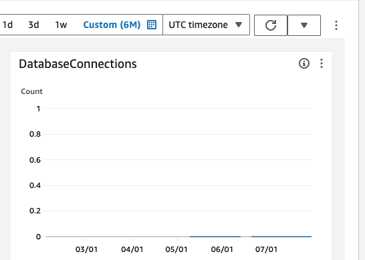
Task: Open the DatabaseConnections widget three-dot menu
Action: 322,63
